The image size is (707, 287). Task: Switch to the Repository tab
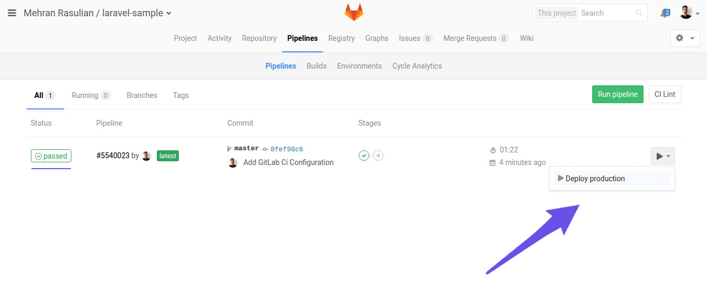(259, 38)
